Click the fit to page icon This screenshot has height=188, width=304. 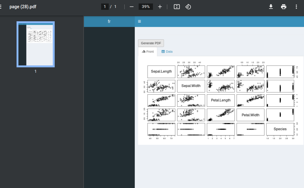(x=176, y=7)
